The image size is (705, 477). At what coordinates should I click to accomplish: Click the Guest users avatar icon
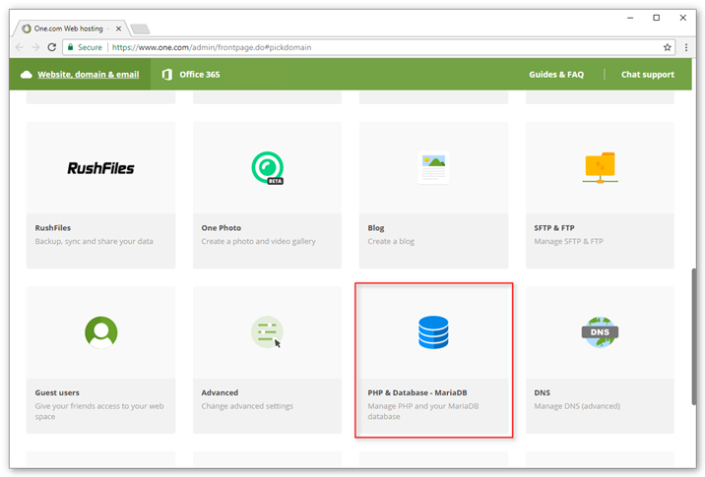tap(101, 332)
